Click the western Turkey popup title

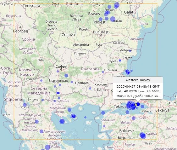coord(138,80)
